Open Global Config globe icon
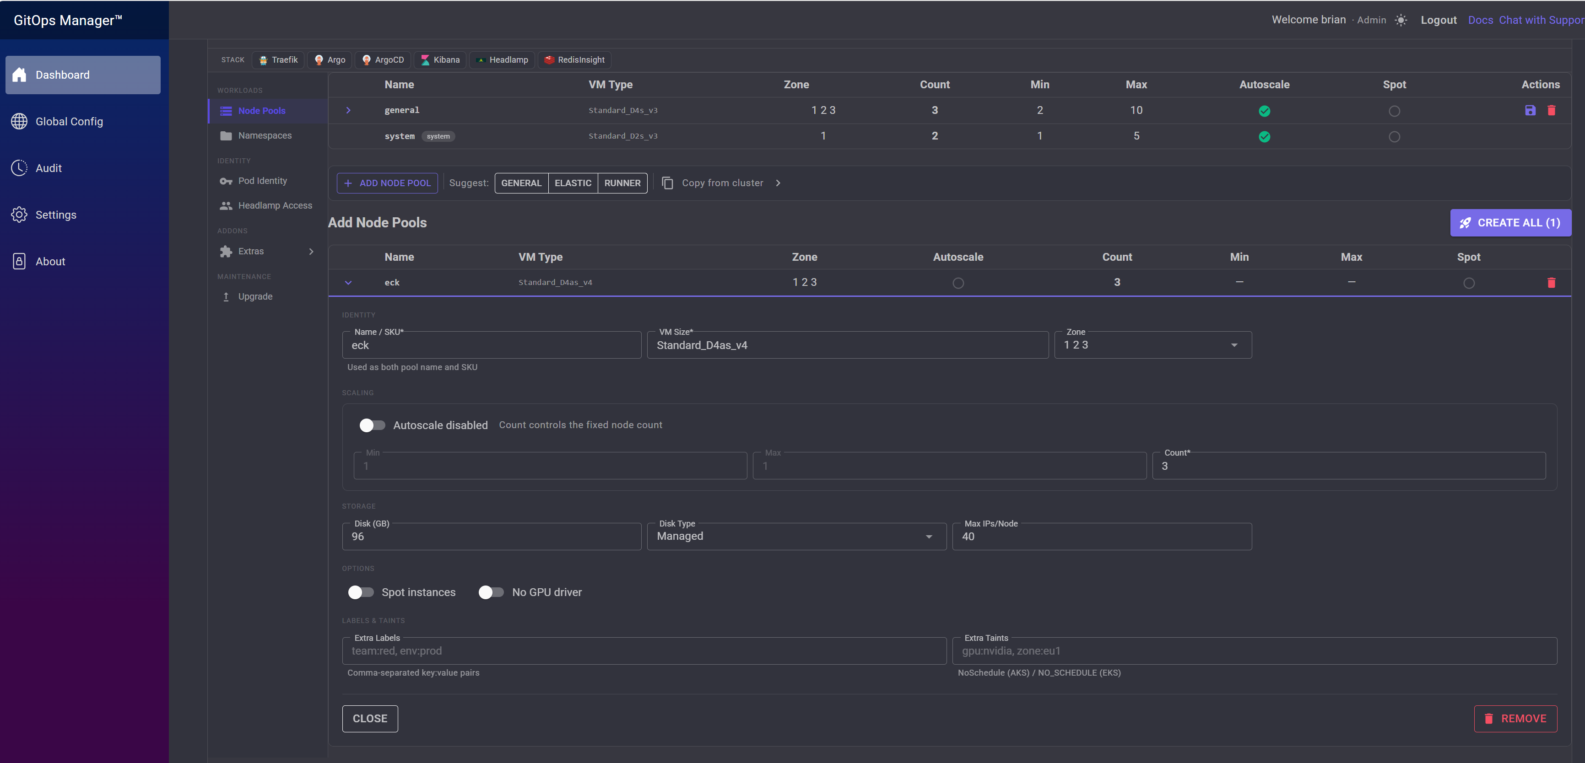Viewport: 1585px width, 763px height. click(x=19, y=121)
